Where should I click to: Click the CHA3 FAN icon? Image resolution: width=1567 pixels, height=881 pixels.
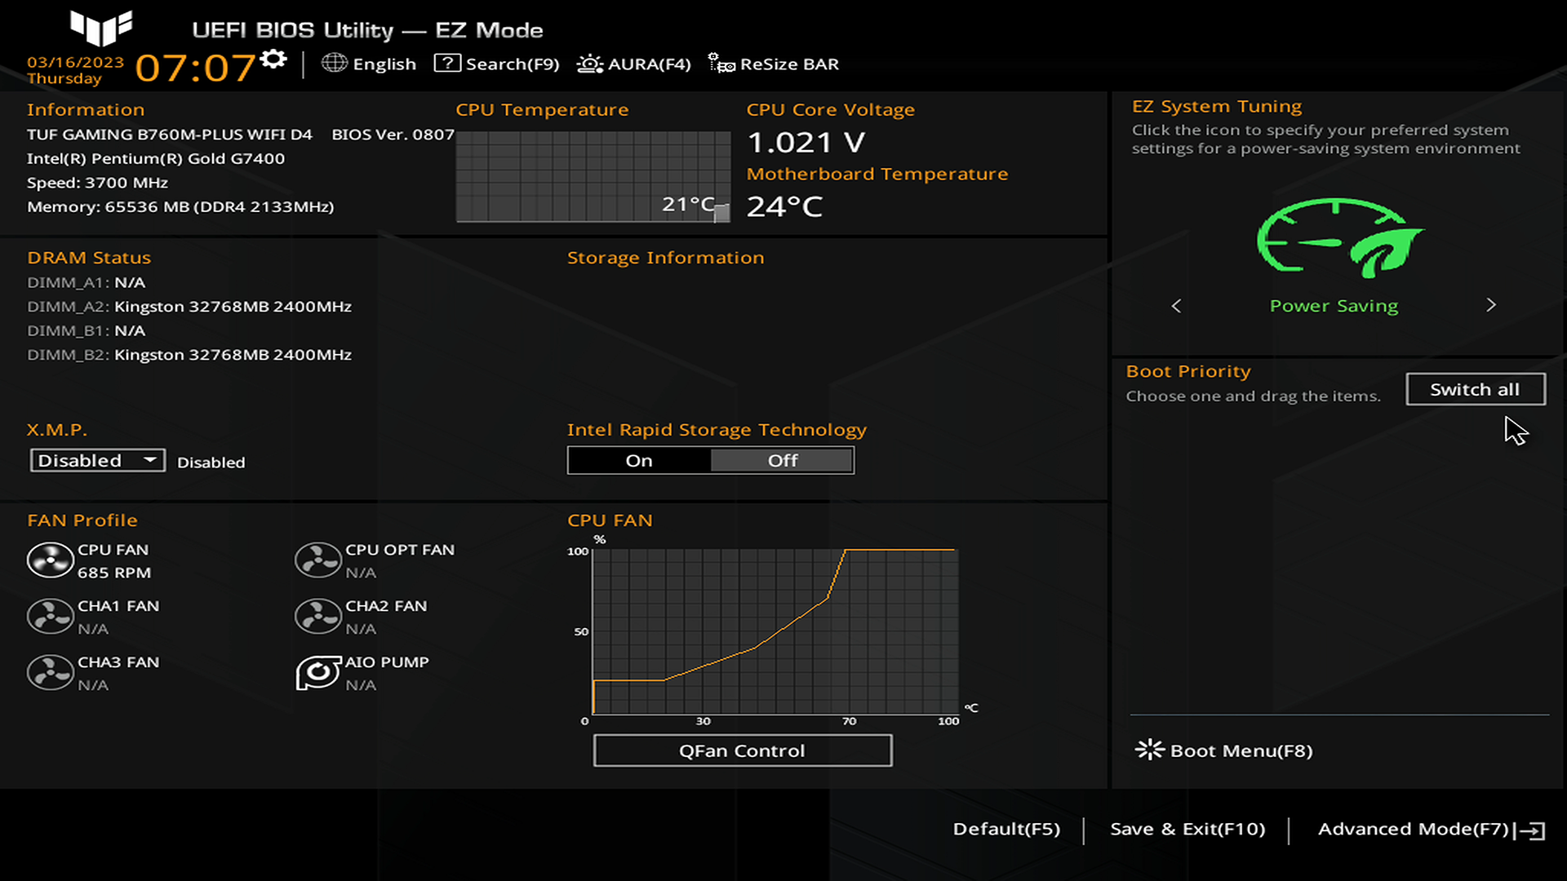tap(51, 674)
